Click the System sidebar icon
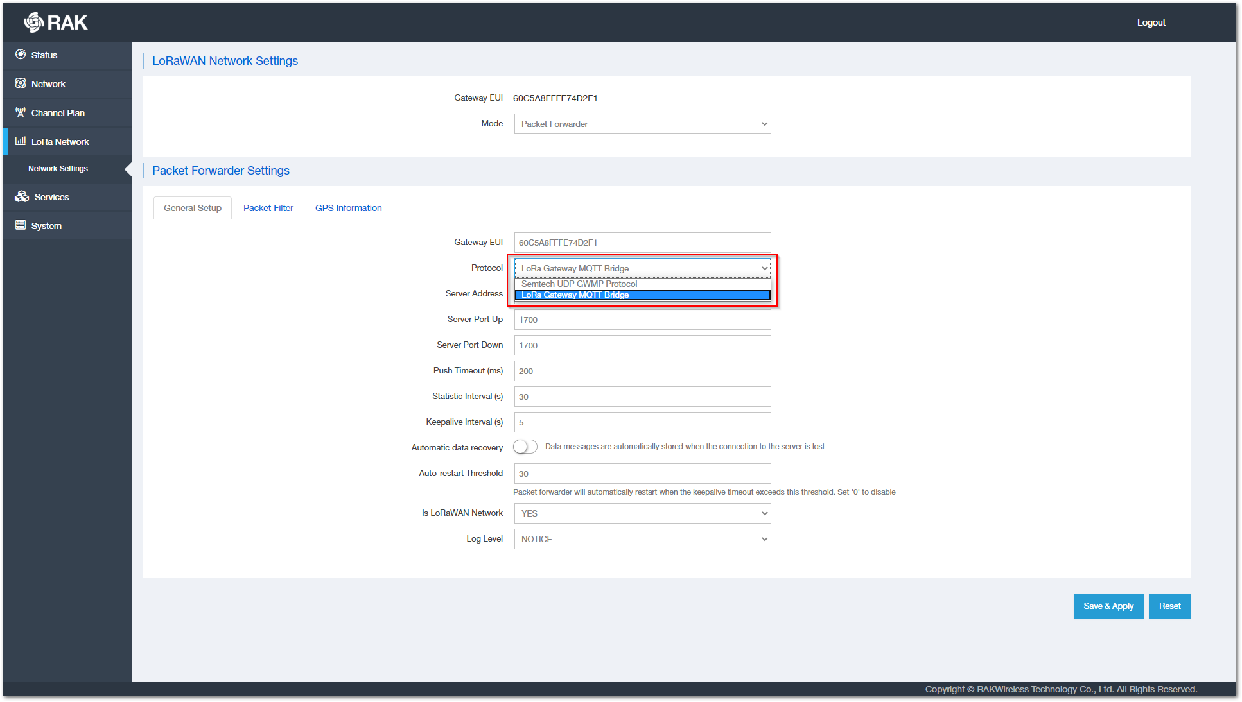 pos(21,225)
